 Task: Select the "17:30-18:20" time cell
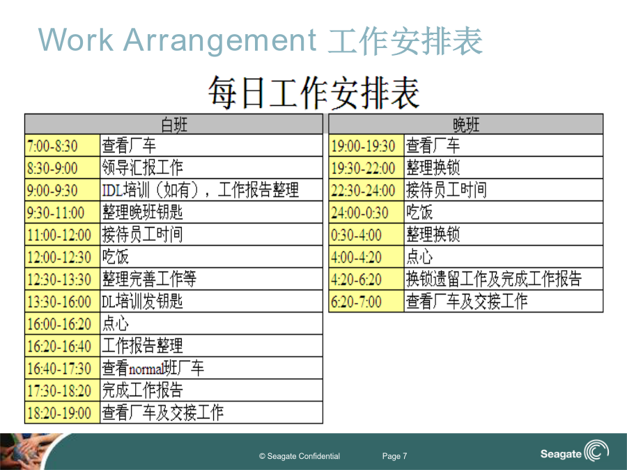click(63, 391)
